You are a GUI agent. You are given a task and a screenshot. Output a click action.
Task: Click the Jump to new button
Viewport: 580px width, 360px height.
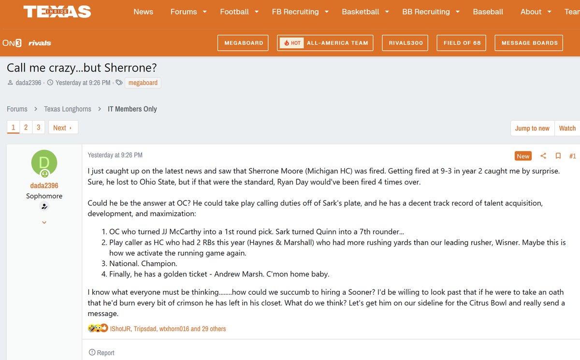click(x=532, y=128)
